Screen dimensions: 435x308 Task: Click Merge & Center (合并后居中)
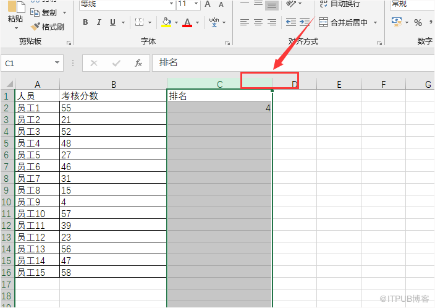pos(343,22)
